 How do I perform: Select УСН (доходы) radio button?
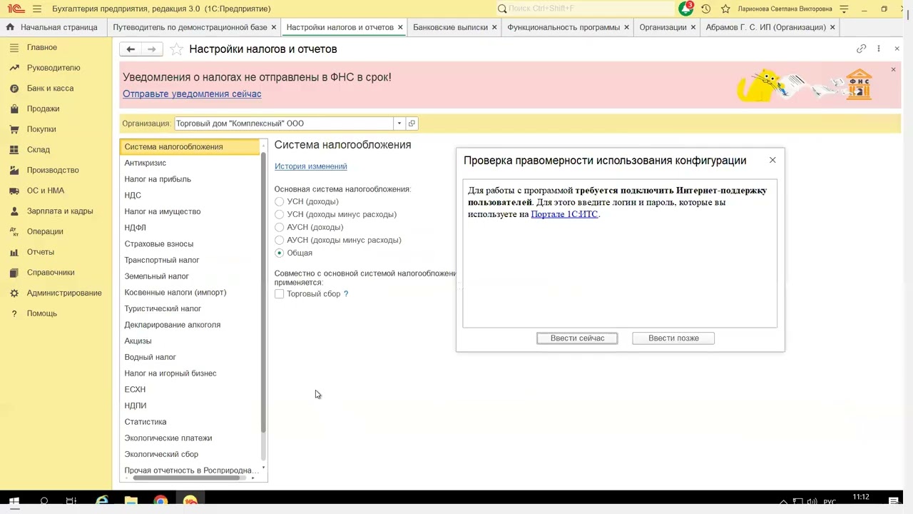(x=279, y=201)
